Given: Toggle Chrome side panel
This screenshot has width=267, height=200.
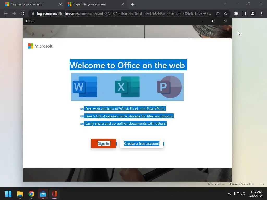Looking at the screenshot, I should pyautogui.click(x=245, y=14).
